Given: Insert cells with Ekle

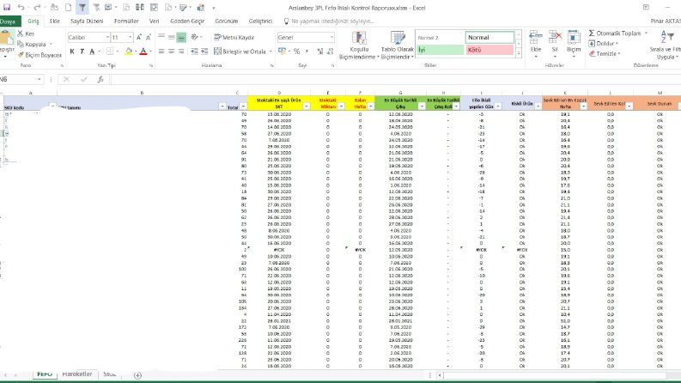Looking at the screenshot, I should (x=536, y=45).
